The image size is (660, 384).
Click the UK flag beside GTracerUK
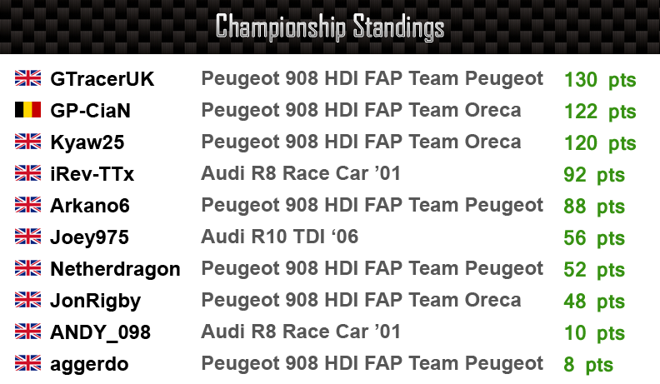pyautogui.click(x=27, y=77)
